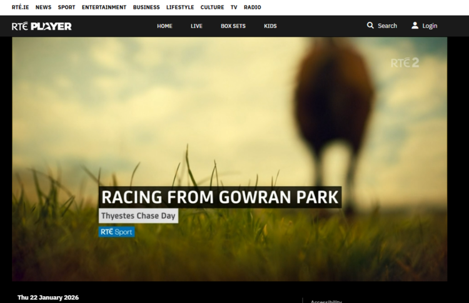Click the Racing from Gowran Park title
469x303 pixels.
click(x=220, y=197)
